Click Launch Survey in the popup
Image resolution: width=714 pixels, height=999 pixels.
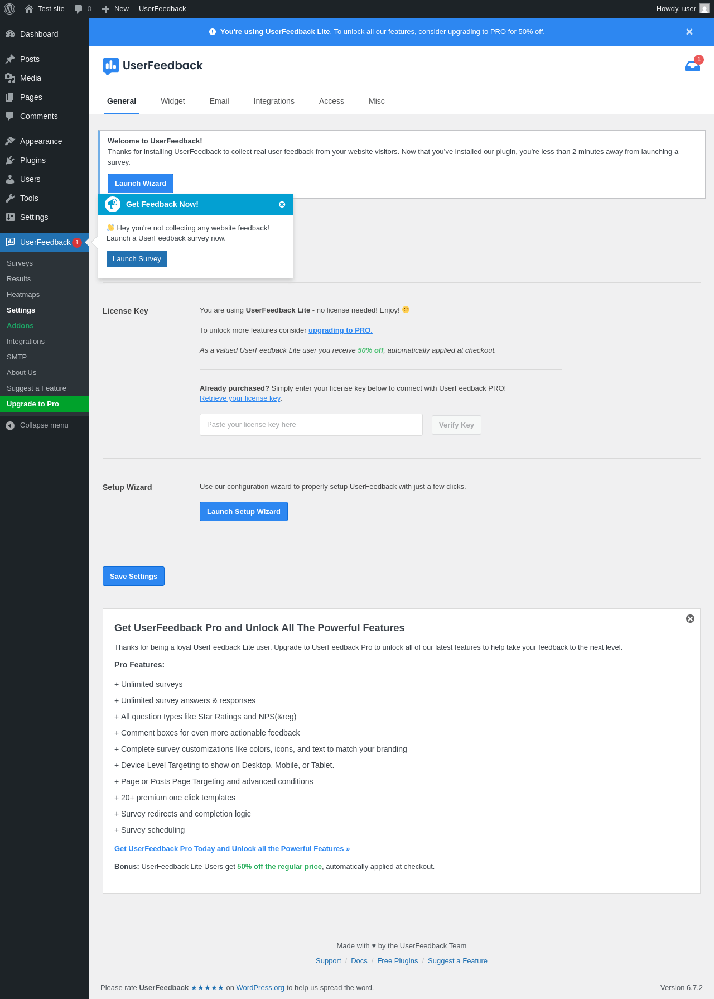tap(137, 259)
